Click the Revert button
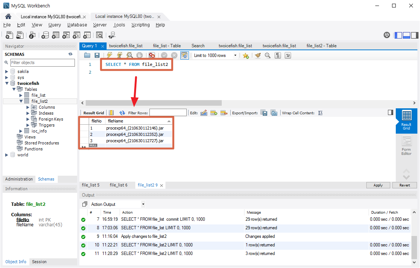This screenshot has height=268, width=420. coord(404,185)
